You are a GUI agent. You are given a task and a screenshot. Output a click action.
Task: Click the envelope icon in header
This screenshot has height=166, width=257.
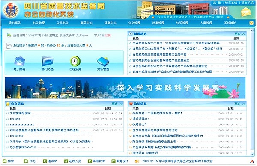tap(246, 12)
